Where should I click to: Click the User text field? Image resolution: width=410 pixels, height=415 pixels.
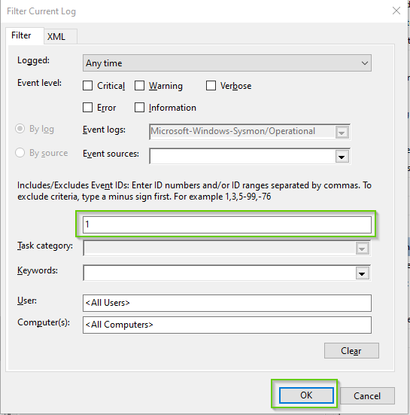click(x=226, y=303)
